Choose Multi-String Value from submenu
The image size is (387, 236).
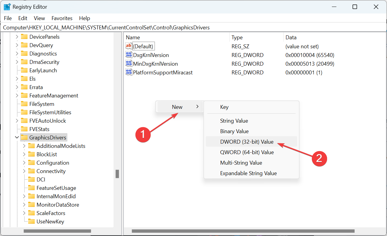251,163
